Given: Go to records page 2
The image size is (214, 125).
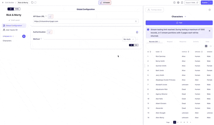Looking at the screenshot, I should click(178, 122).
